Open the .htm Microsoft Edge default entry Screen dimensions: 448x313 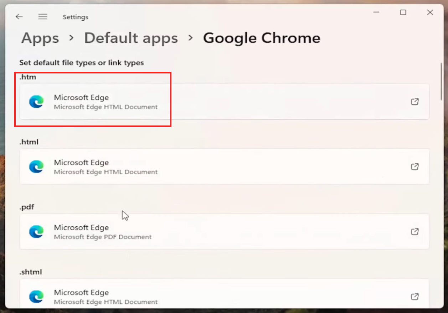coord(224,102)
